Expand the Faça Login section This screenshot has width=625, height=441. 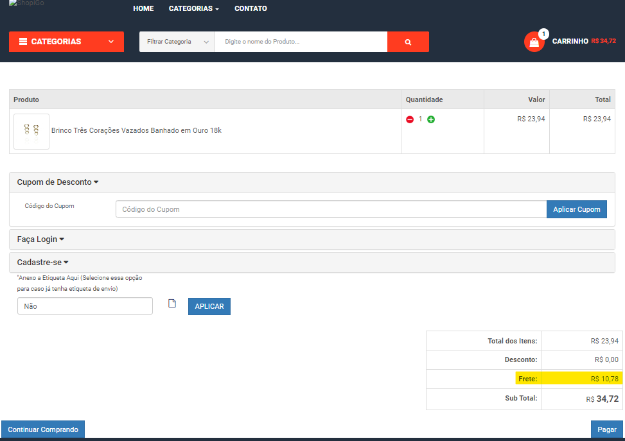pos(40,239)
